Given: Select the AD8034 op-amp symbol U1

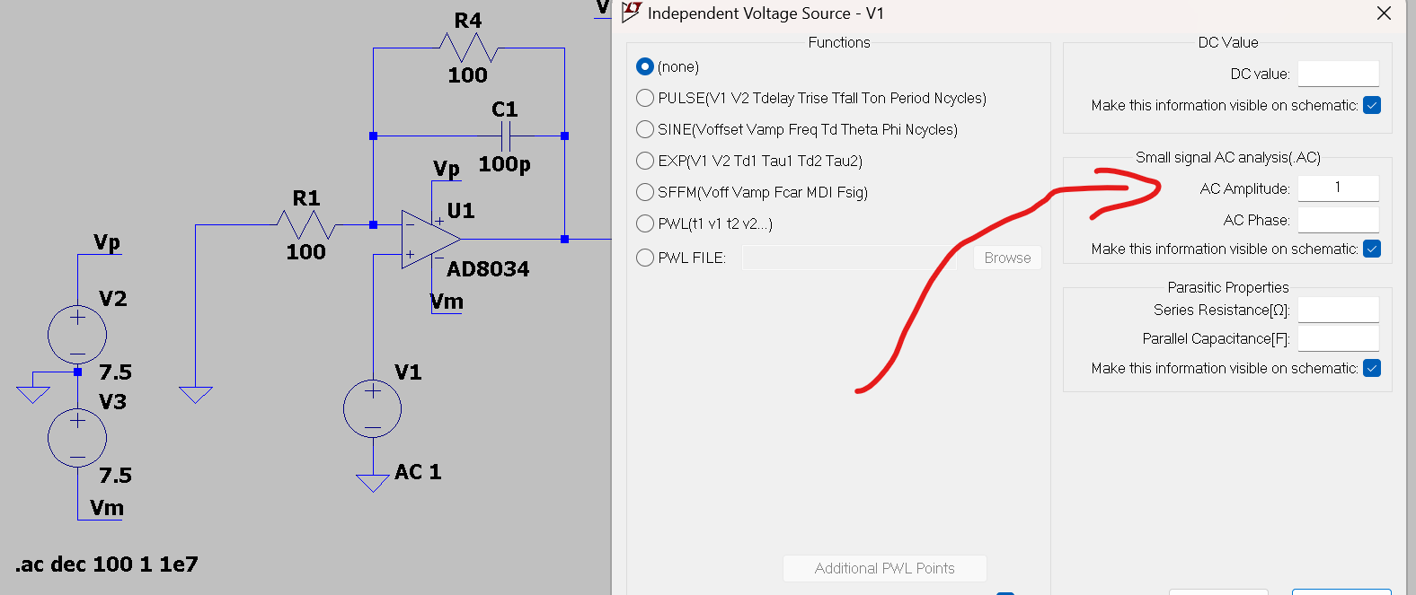Looking at the screenshot, I should point(431,240).
